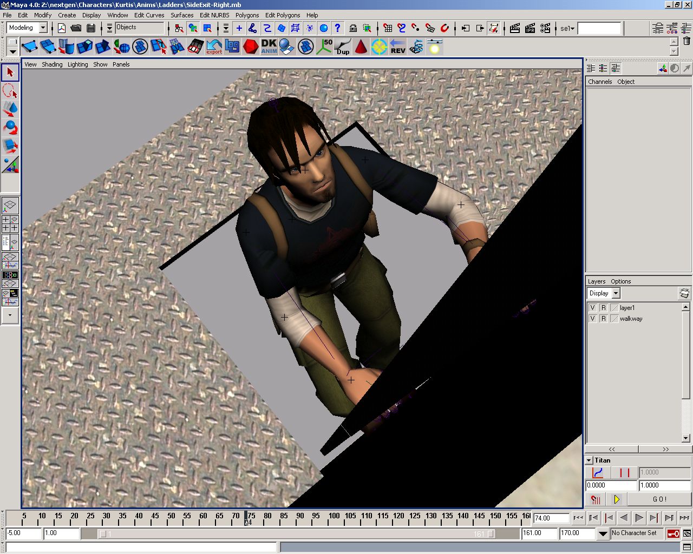
Task: Select the Rotate tool in toolbox
Action: click(10, 127)
